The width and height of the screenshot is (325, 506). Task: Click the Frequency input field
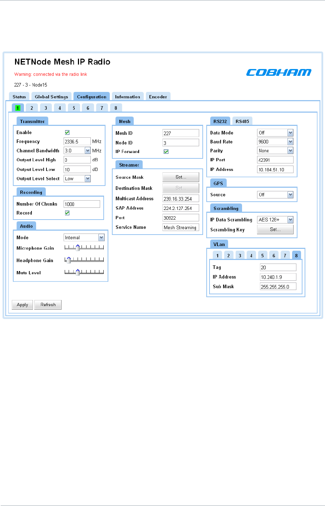[77, 142]
